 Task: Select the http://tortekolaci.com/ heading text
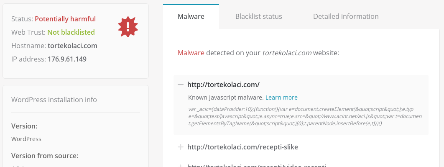pos(223,85)
